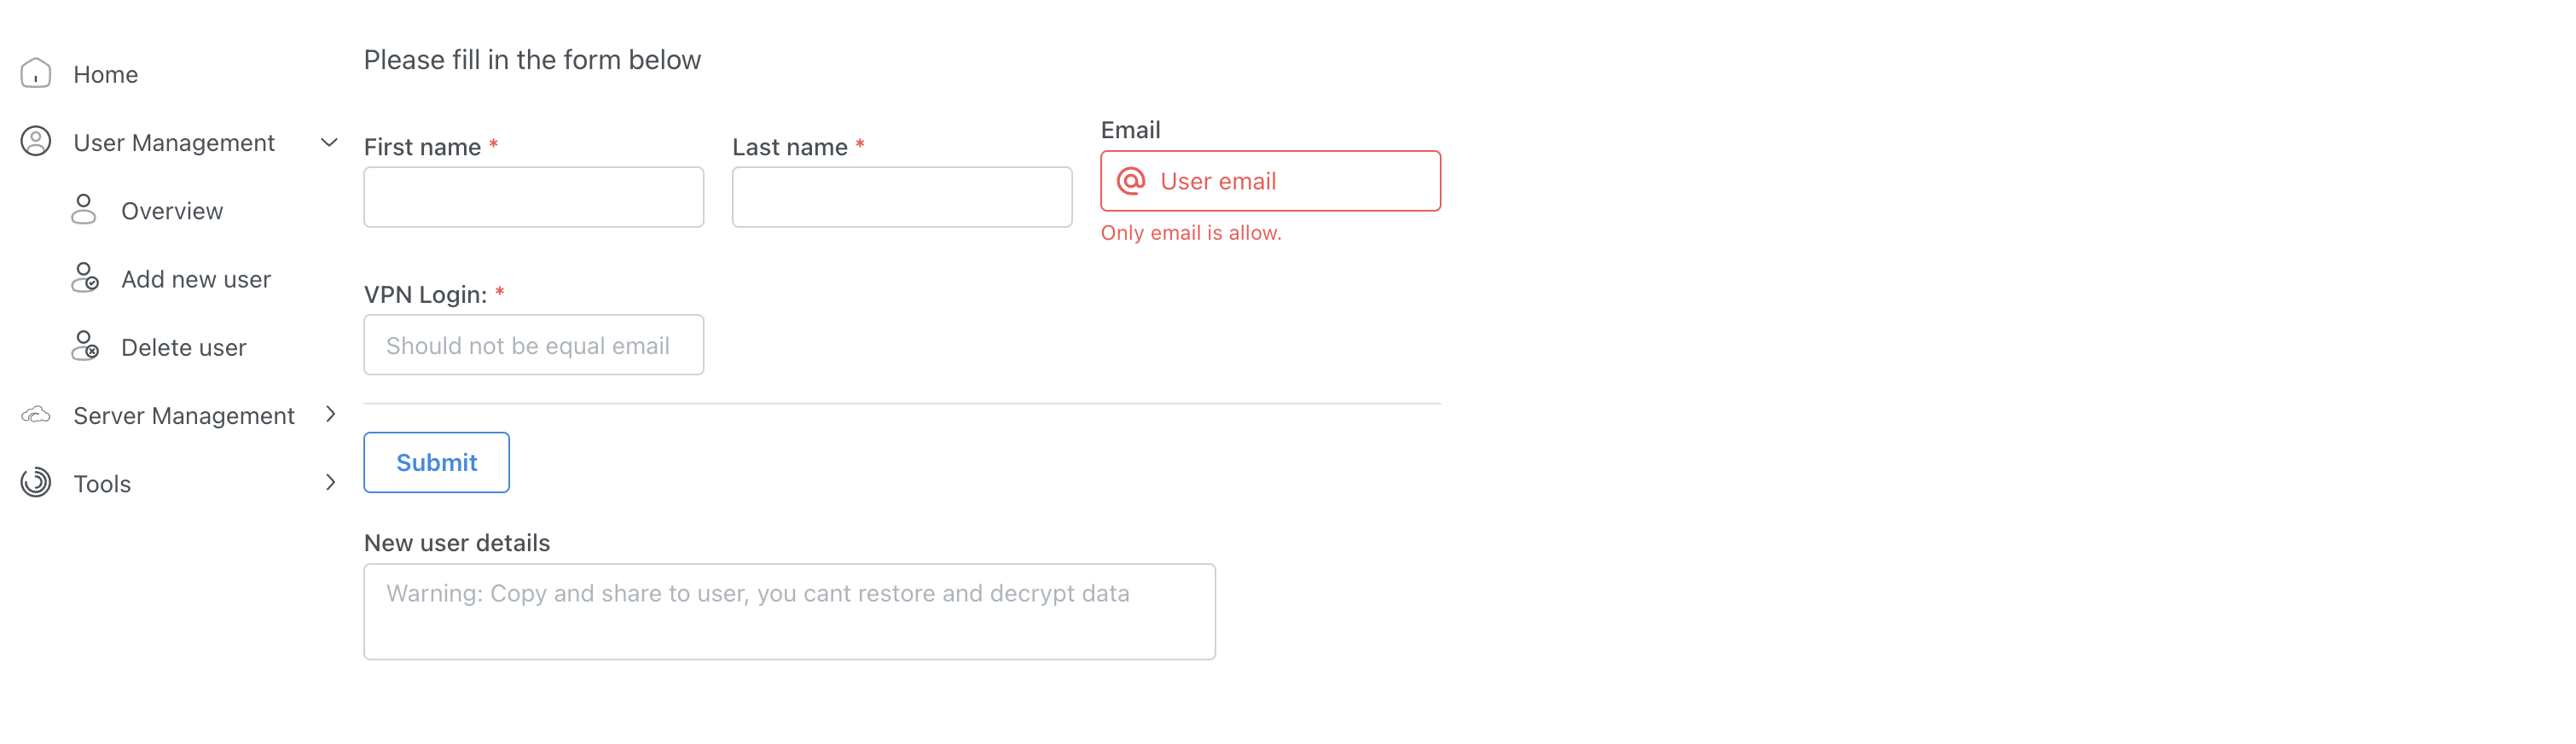The width and height of the screenshot is (2576, 744).
Task: Focus the First name input field
Action: point(533,197)
